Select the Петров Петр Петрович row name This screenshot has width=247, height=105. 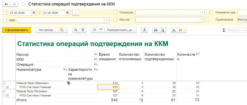pyautogui.click(x=32, y=91)
